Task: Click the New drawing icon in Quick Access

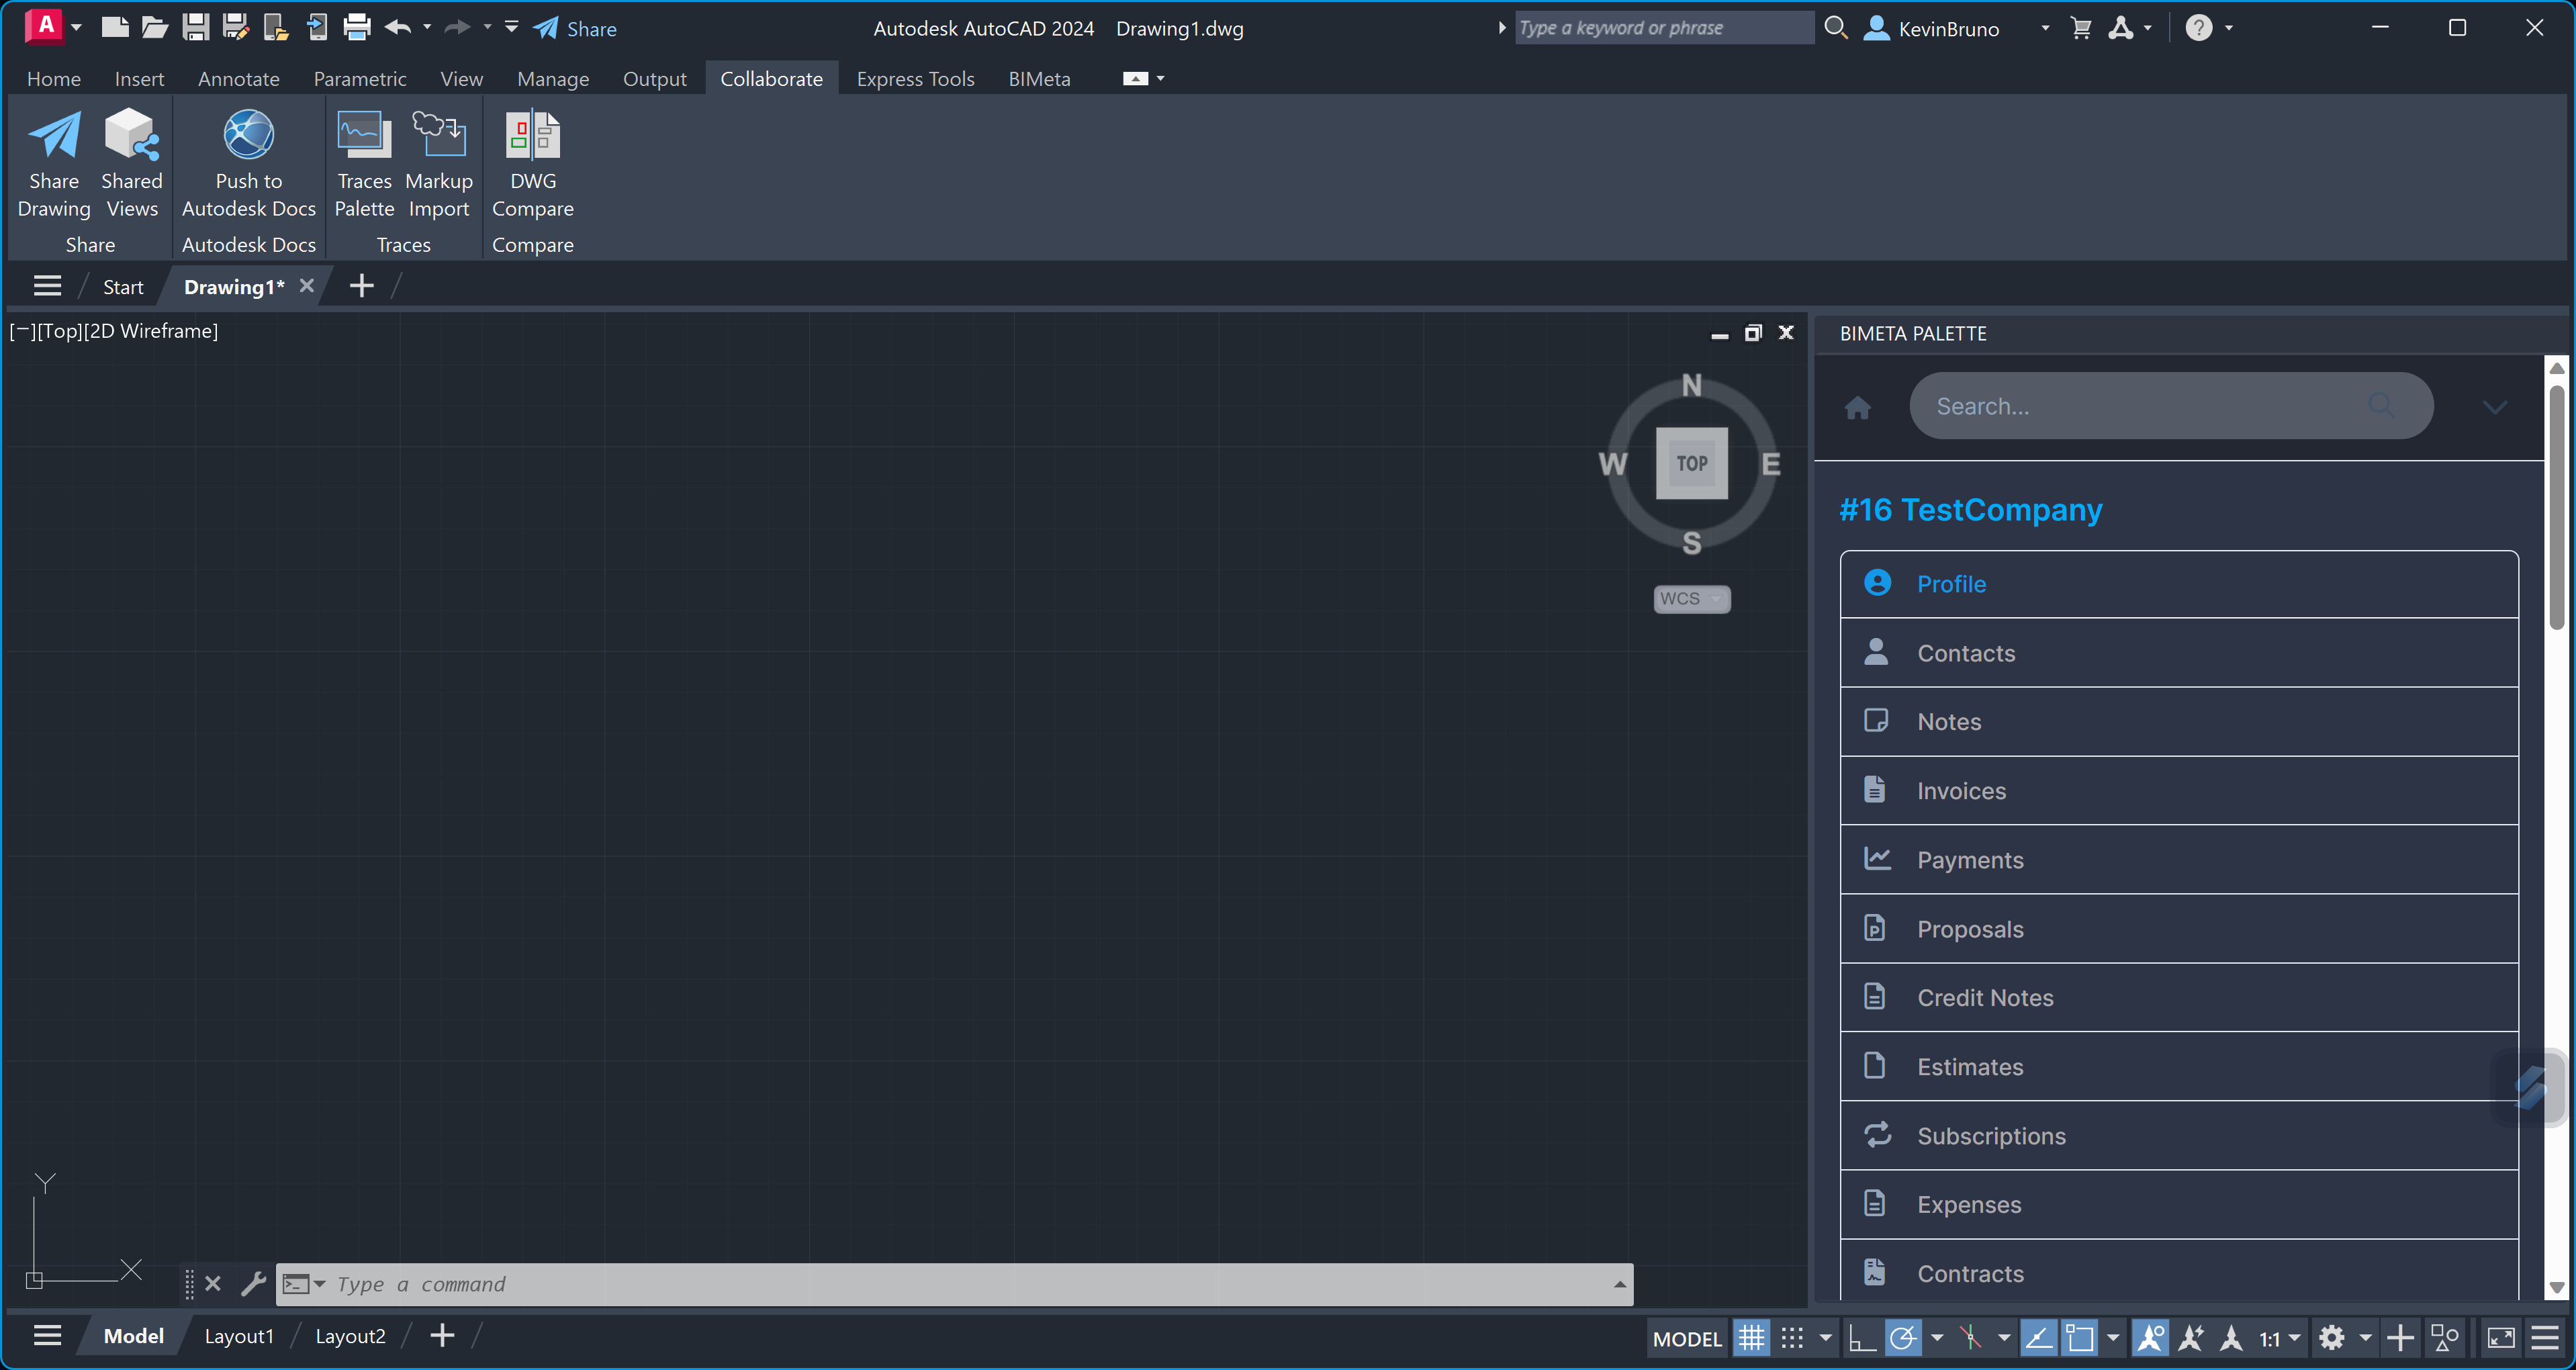Action: [115, 27]
